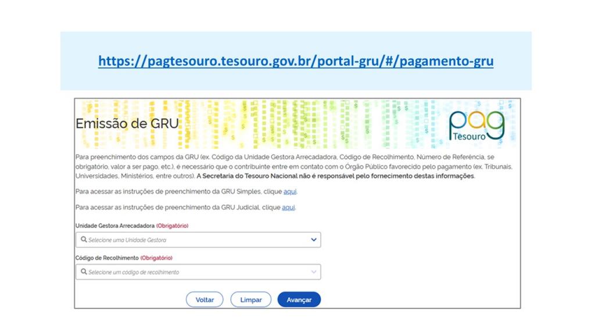Open the GRU Simples instructions 'aqui' link
Screen dimensions: 595x335
pyautogui.click(x=290, y=192)
